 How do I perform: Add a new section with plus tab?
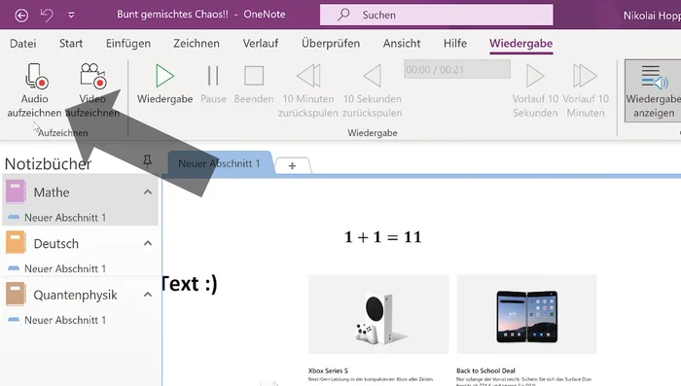pos(292,165)
